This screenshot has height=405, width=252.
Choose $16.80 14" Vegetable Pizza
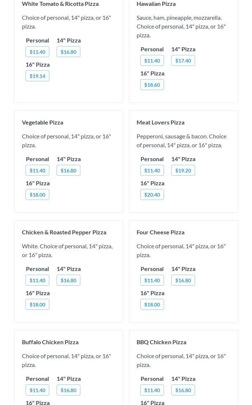click(x=68, y=170)
